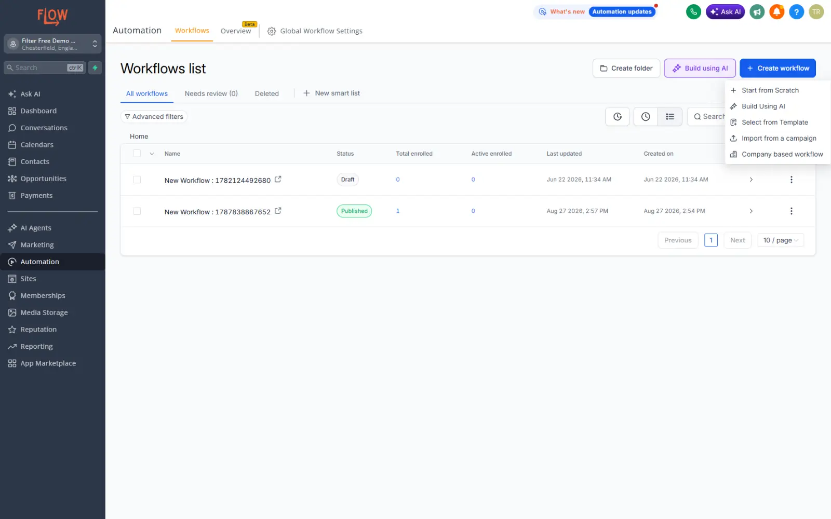
Task: Open the orange notifications bell
Action: (777, 12)
